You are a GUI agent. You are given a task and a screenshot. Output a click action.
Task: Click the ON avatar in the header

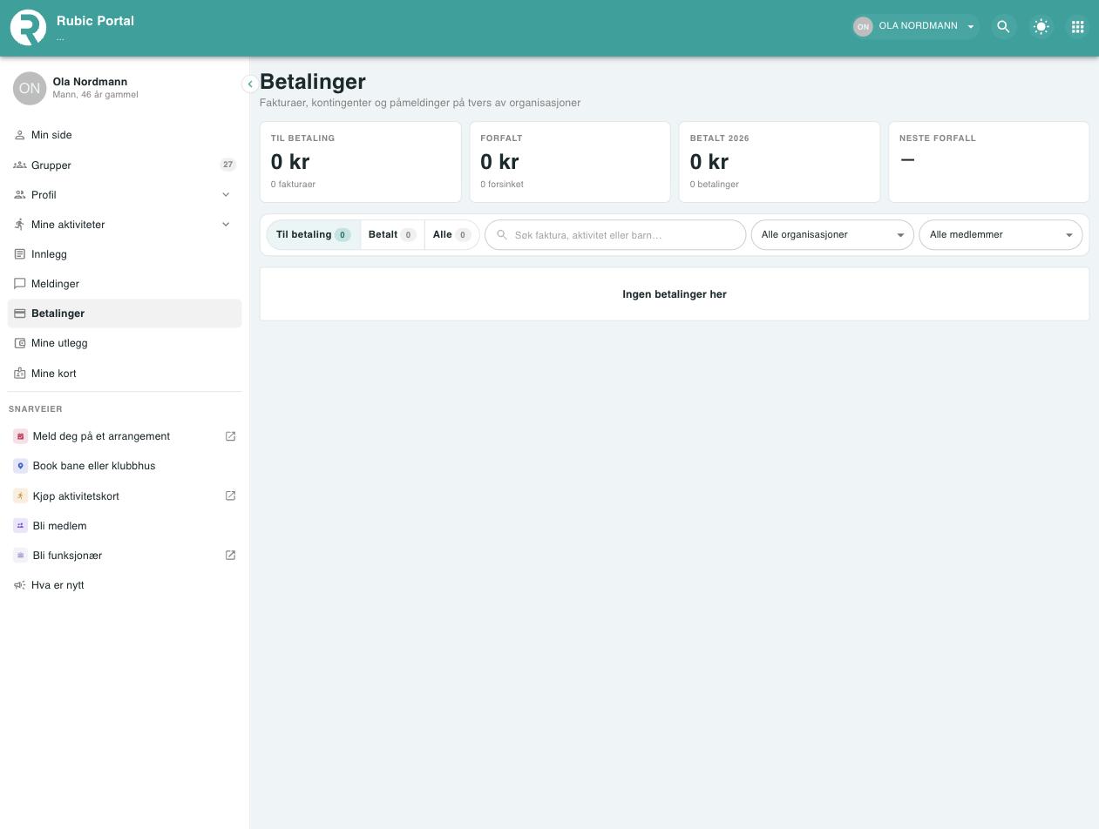(x=863, y=27)
